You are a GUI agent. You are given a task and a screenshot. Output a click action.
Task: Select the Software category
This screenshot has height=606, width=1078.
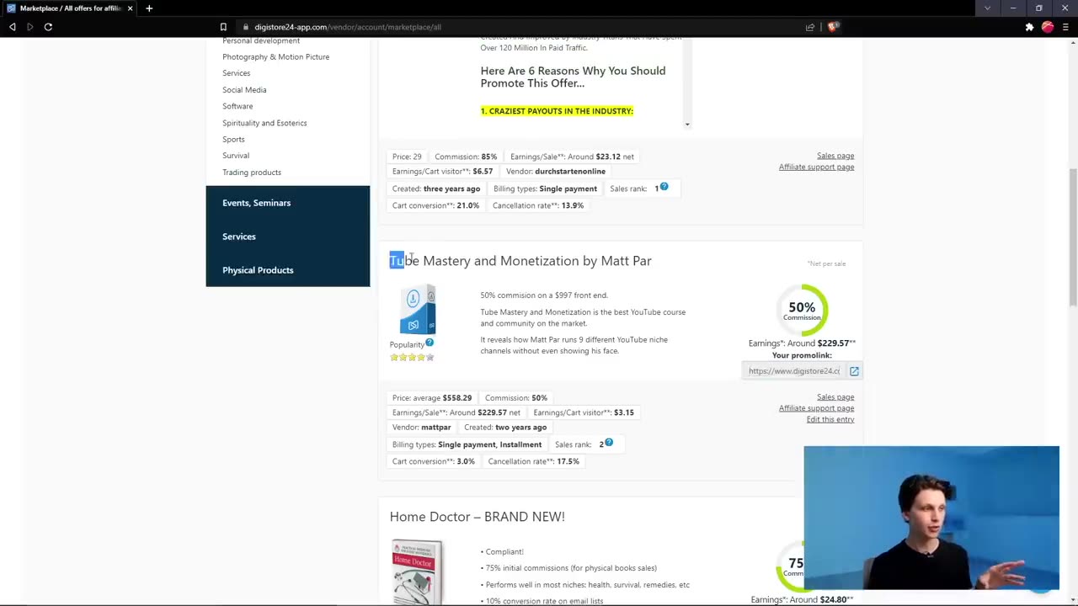coord(237,106)
